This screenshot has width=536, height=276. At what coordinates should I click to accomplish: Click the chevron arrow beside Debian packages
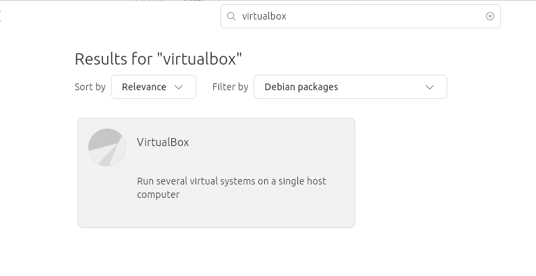(430, 87)
